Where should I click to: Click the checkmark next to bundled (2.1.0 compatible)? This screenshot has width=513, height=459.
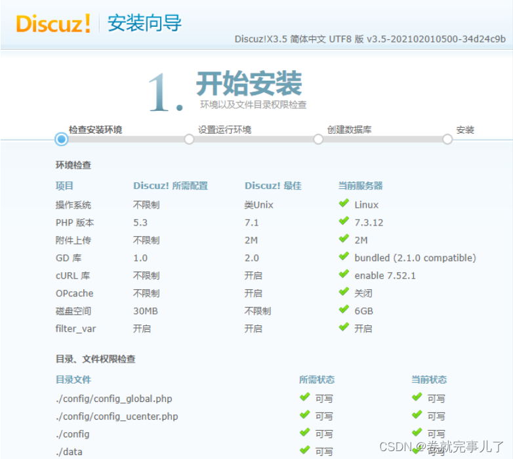(344, 256)
